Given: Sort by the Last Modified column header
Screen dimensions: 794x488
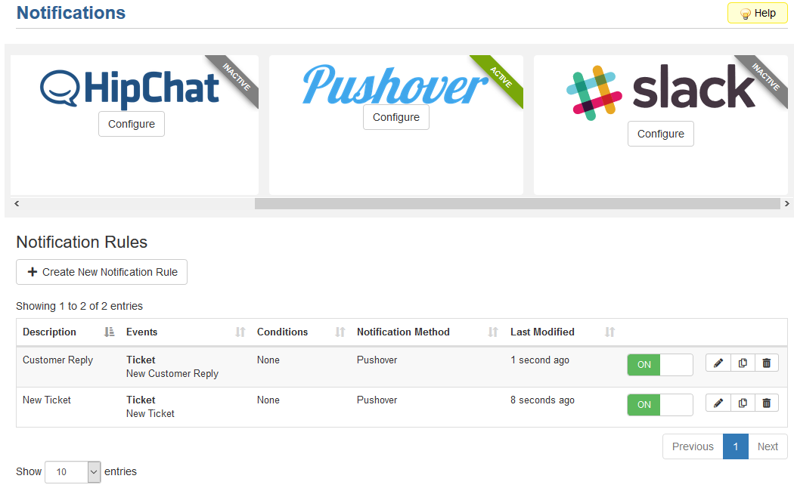Looking at the screenshot, I should coord(542,332).
